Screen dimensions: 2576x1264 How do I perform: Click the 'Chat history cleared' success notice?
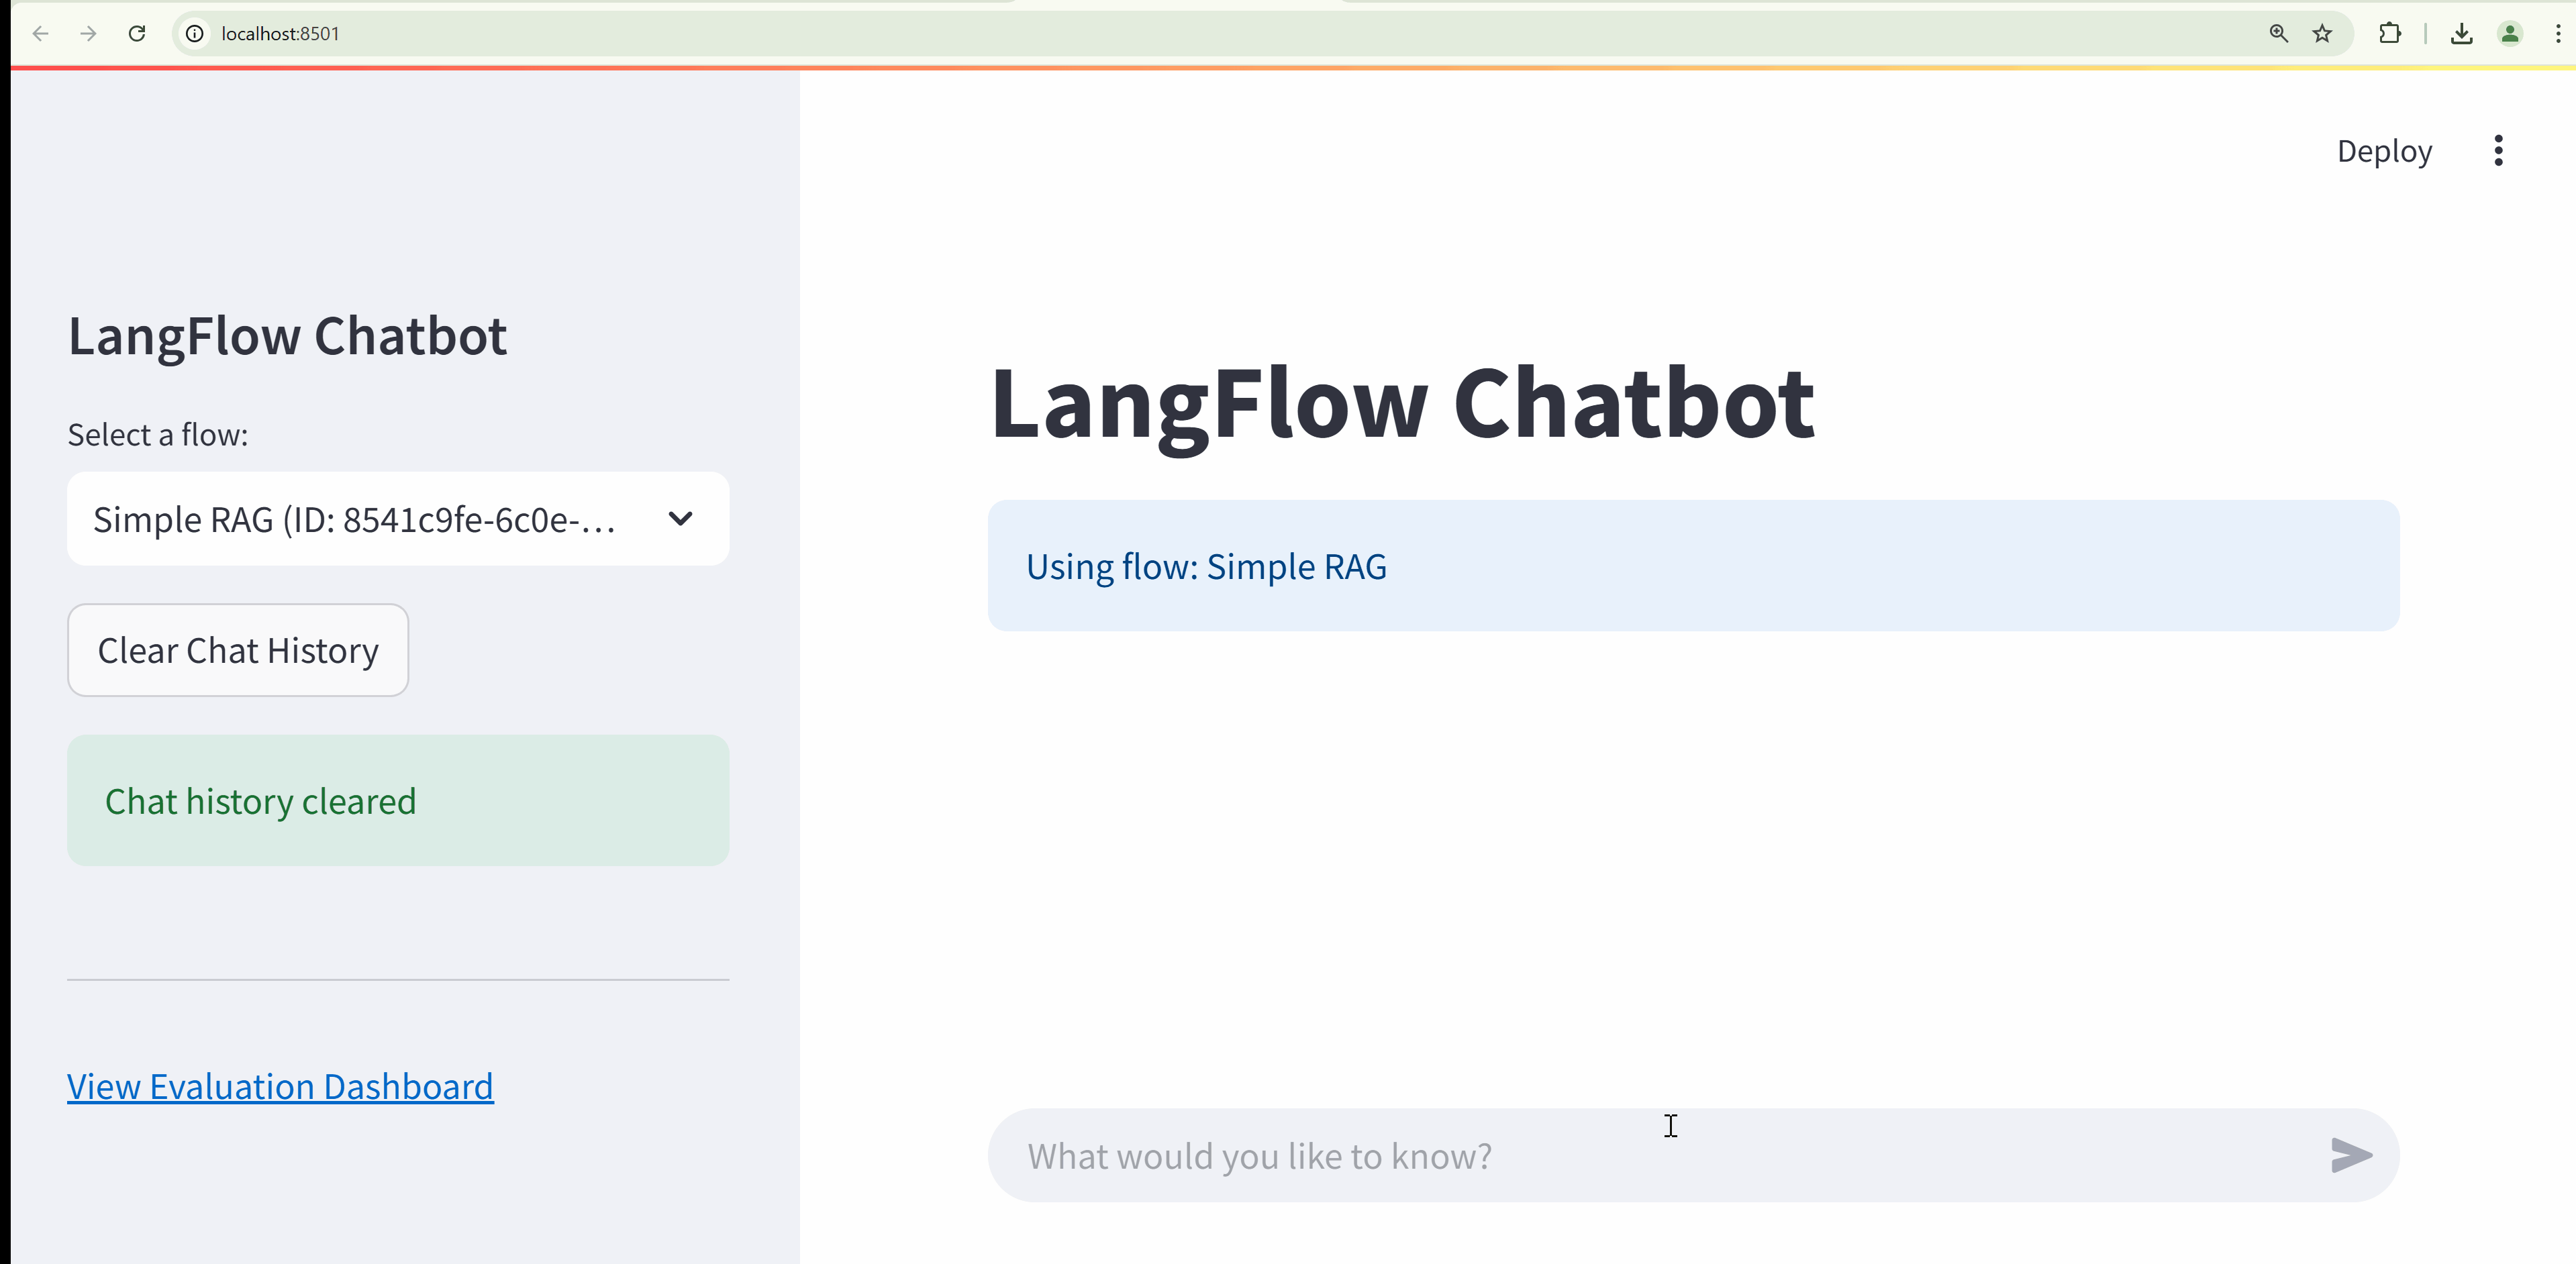398,800
